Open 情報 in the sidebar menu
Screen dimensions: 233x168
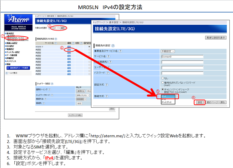(x=8, y=64)
